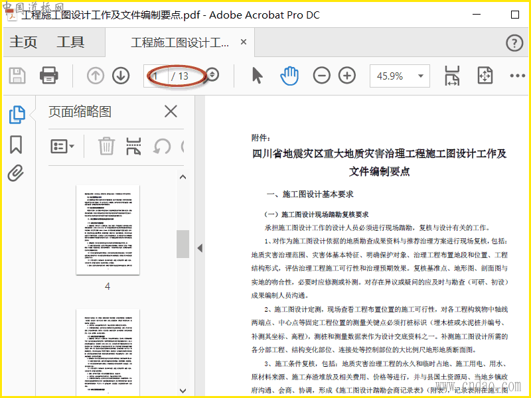Zoom out with the minus button
This screenshot has height=398, width=531.
click(322, 76)
